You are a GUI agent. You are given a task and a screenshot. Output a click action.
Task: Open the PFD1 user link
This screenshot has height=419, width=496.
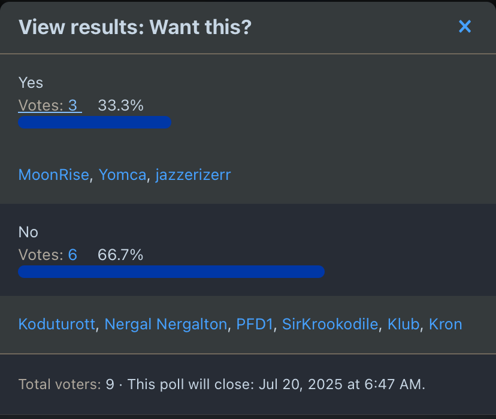click(x=255, y=325)
